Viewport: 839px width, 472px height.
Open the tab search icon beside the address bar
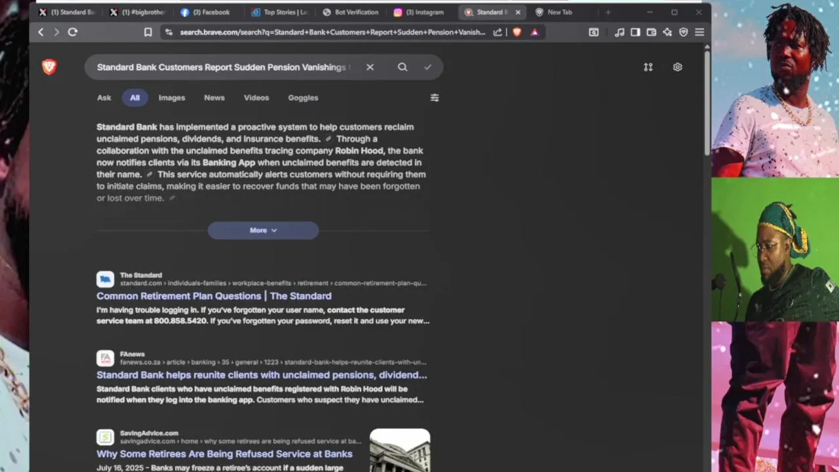594,31
